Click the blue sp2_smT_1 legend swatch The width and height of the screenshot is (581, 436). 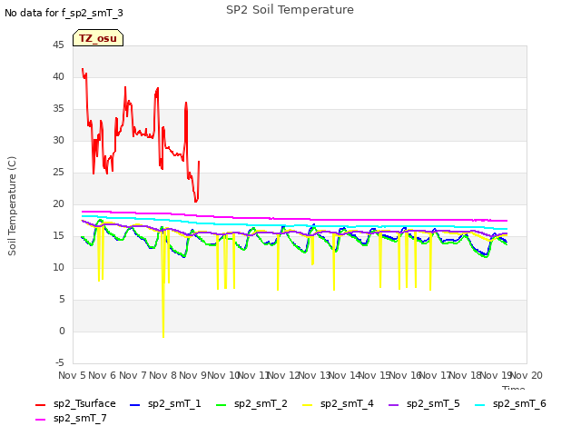tap(135, 405)
